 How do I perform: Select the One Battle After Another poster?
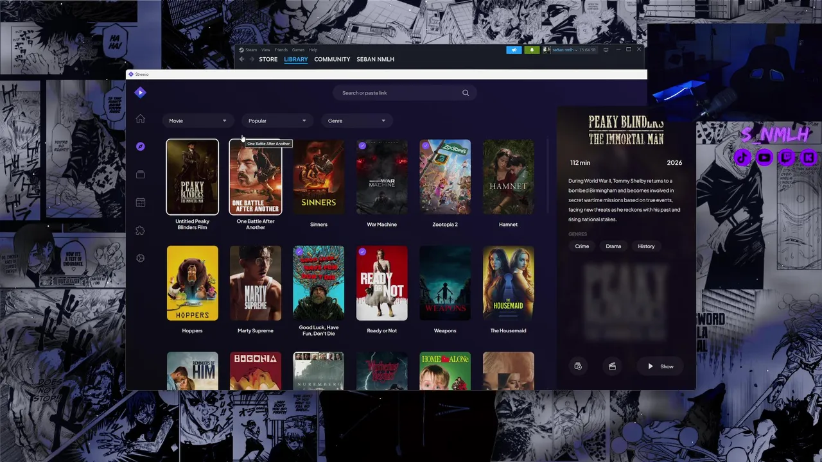pos(256,177)
